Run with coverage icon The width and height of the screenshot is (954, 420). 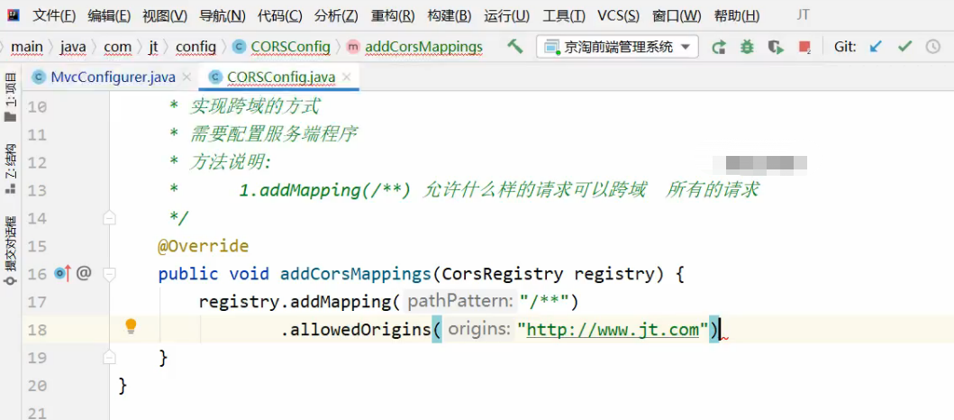[x=775, y=47]
